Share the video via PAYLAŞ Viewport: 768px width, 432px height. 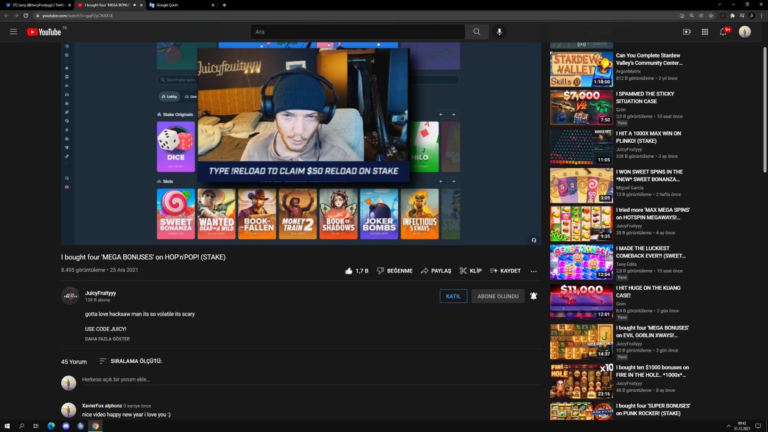[x=436, y=271]
